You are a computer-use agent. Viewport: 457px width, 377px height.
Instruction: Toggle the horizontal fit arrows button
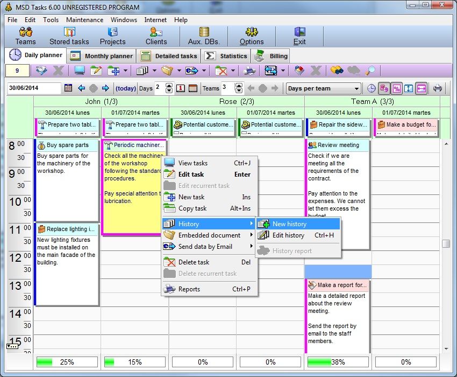pos(422,88)
